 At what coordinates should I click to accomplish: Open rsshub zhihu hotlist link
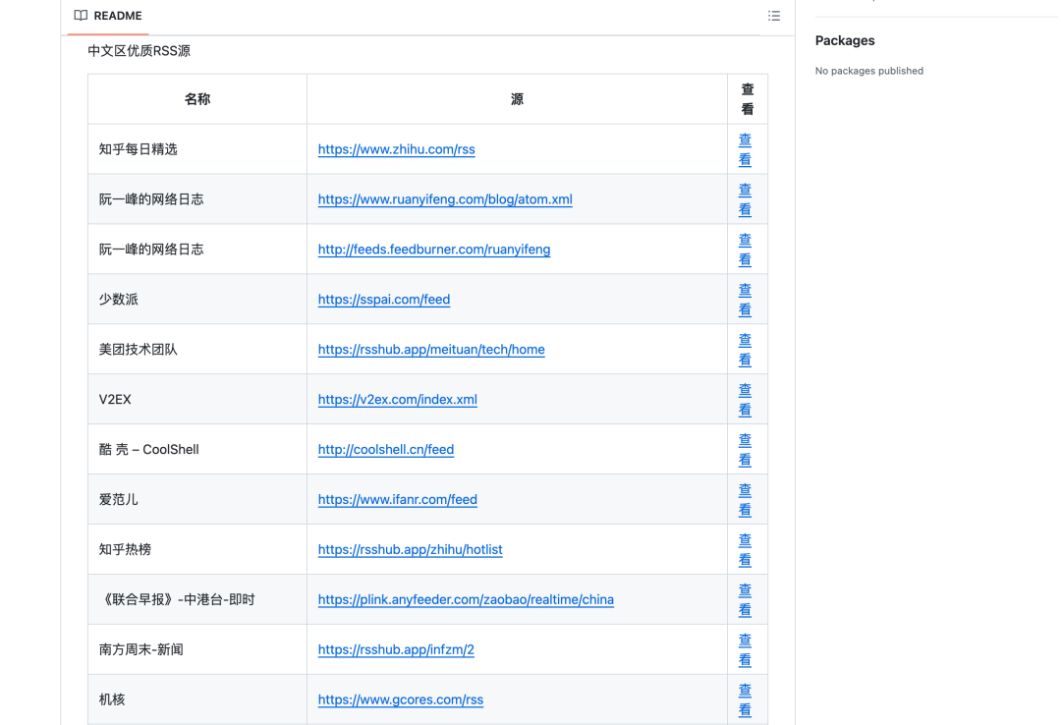click(410, 550)
